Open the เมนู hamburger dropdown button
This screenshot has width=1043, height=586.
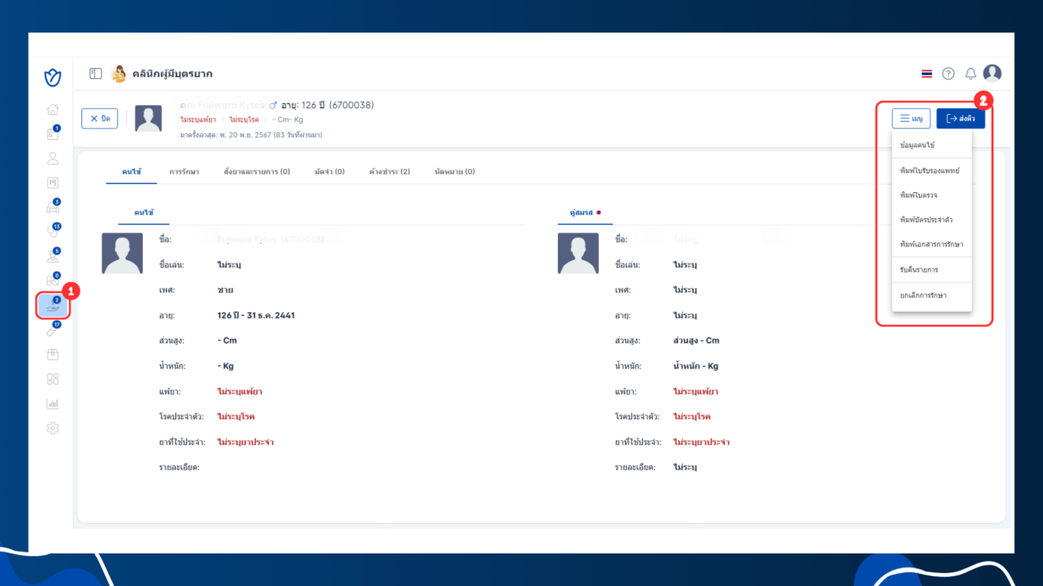(911, 118)
